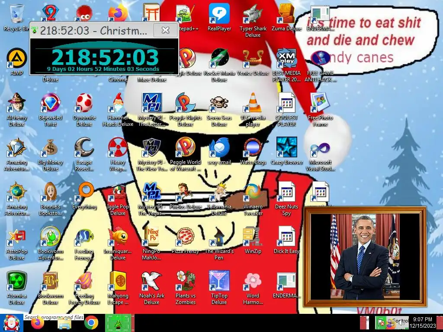Open Firefox from the taskbar
This screenshot has height=332, width=443.
click(x=37, y=323)
